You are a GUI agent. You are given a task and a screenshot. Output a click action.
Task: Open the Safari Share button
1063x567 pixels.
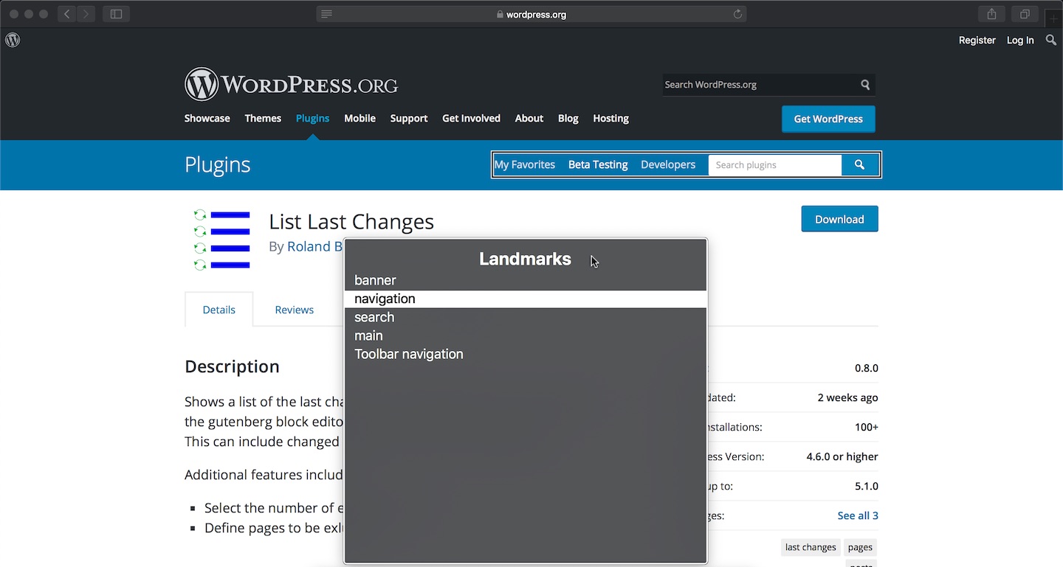point(991,14)
